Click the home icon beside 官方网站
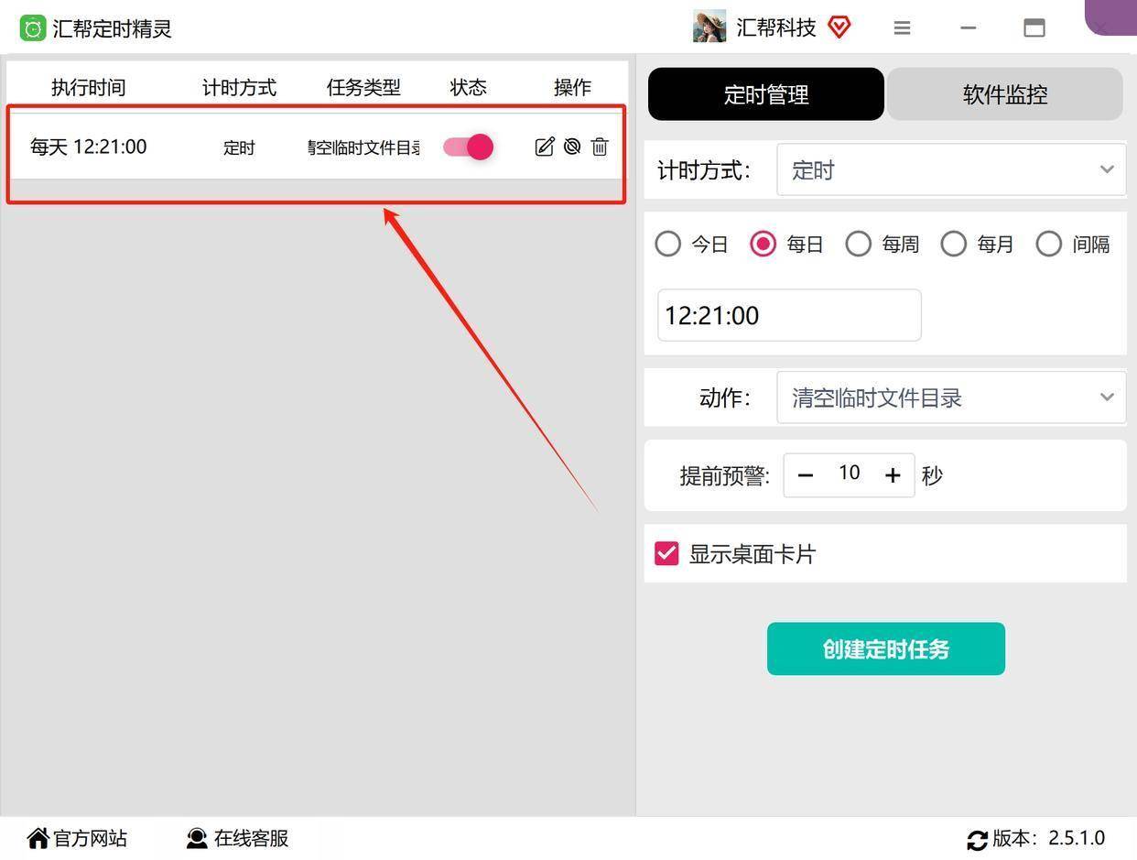1137x860 pixels. [x=37, y=837]
